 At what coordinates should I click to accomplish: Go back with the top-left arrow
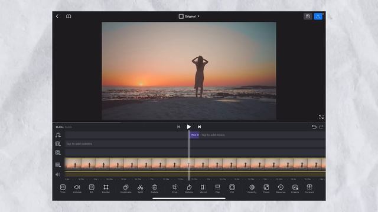(x=57, y=16)
